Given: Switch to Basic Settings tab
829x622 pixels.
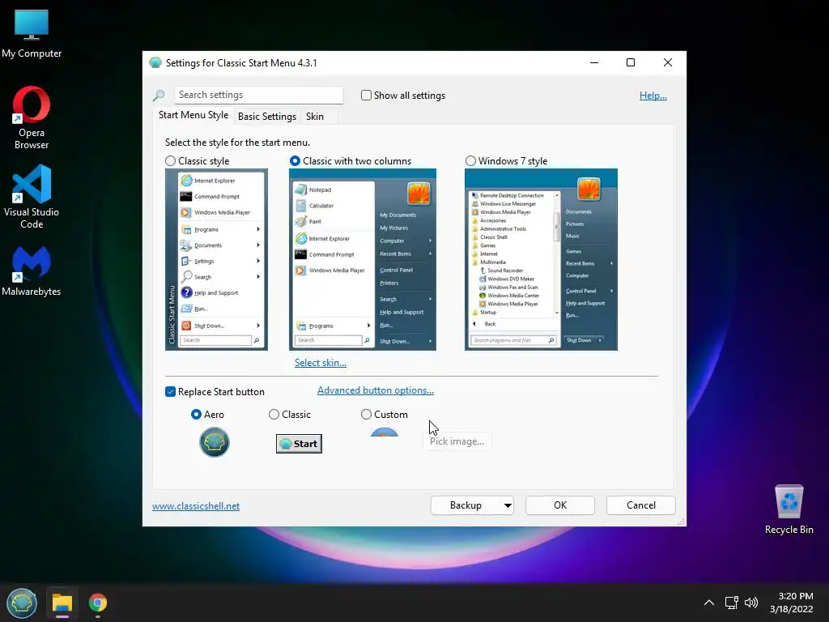Looking at the screenshot, I should [267, 117].
